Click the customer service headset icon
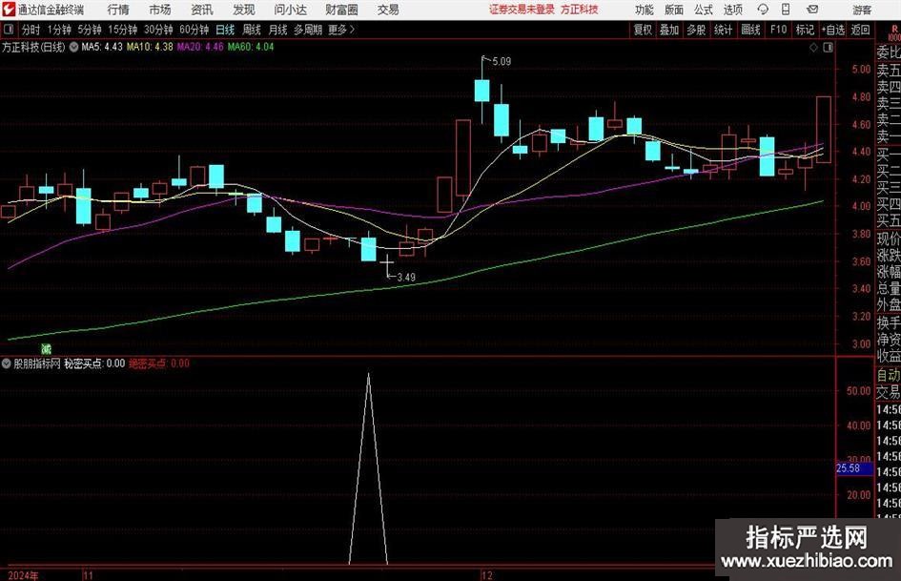Image resolution: width=901 pixels, height=581 pixels. pos(763,10)
